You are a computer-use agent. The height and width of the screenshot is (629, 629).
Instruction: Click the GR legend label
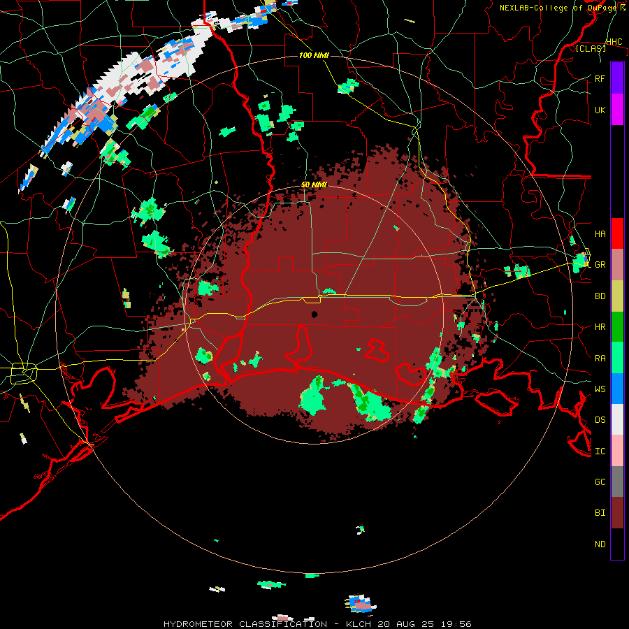(x=600, y=265)
